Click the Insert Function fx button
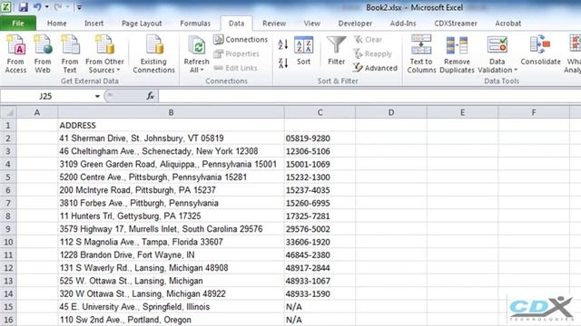This screenshot has width=581, height=326. 150,96
